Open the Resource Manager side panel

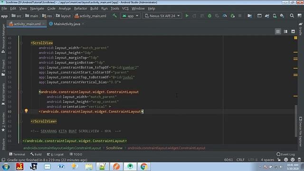pyautogui.click(x=3, y=38)
